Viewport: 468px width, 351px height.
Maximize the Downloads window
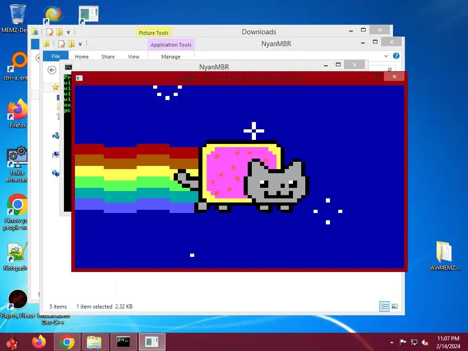[x=363, y=30]
